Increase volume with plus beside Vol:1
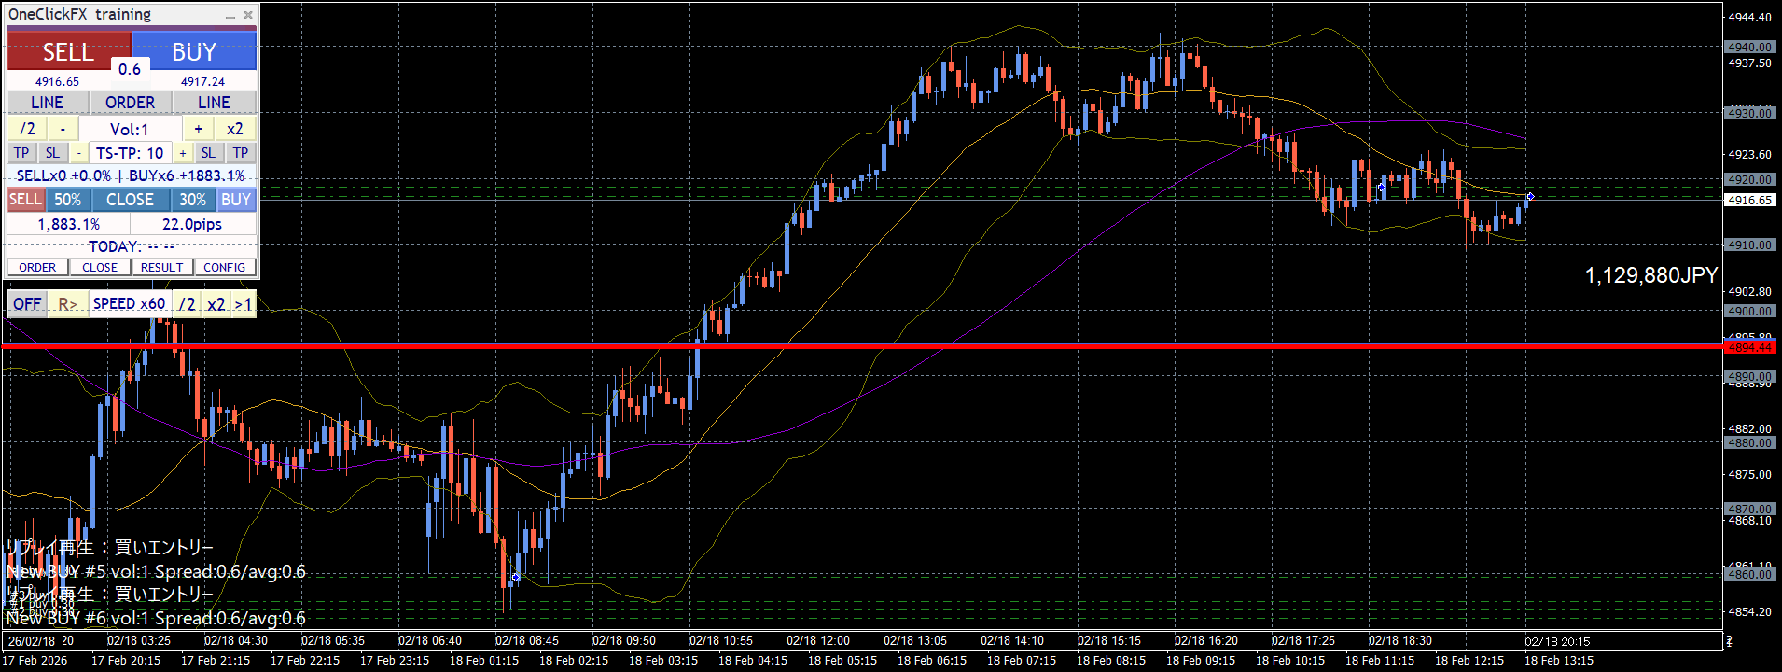Image resolution: width=1782 pixels, height=672 pixels. point(198,129)
